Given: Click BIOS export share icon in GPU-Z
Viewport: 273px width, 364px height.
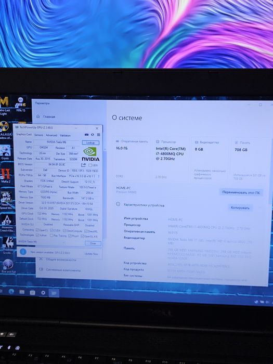Looking at the screenshot, I should click(x=83, y=165).
